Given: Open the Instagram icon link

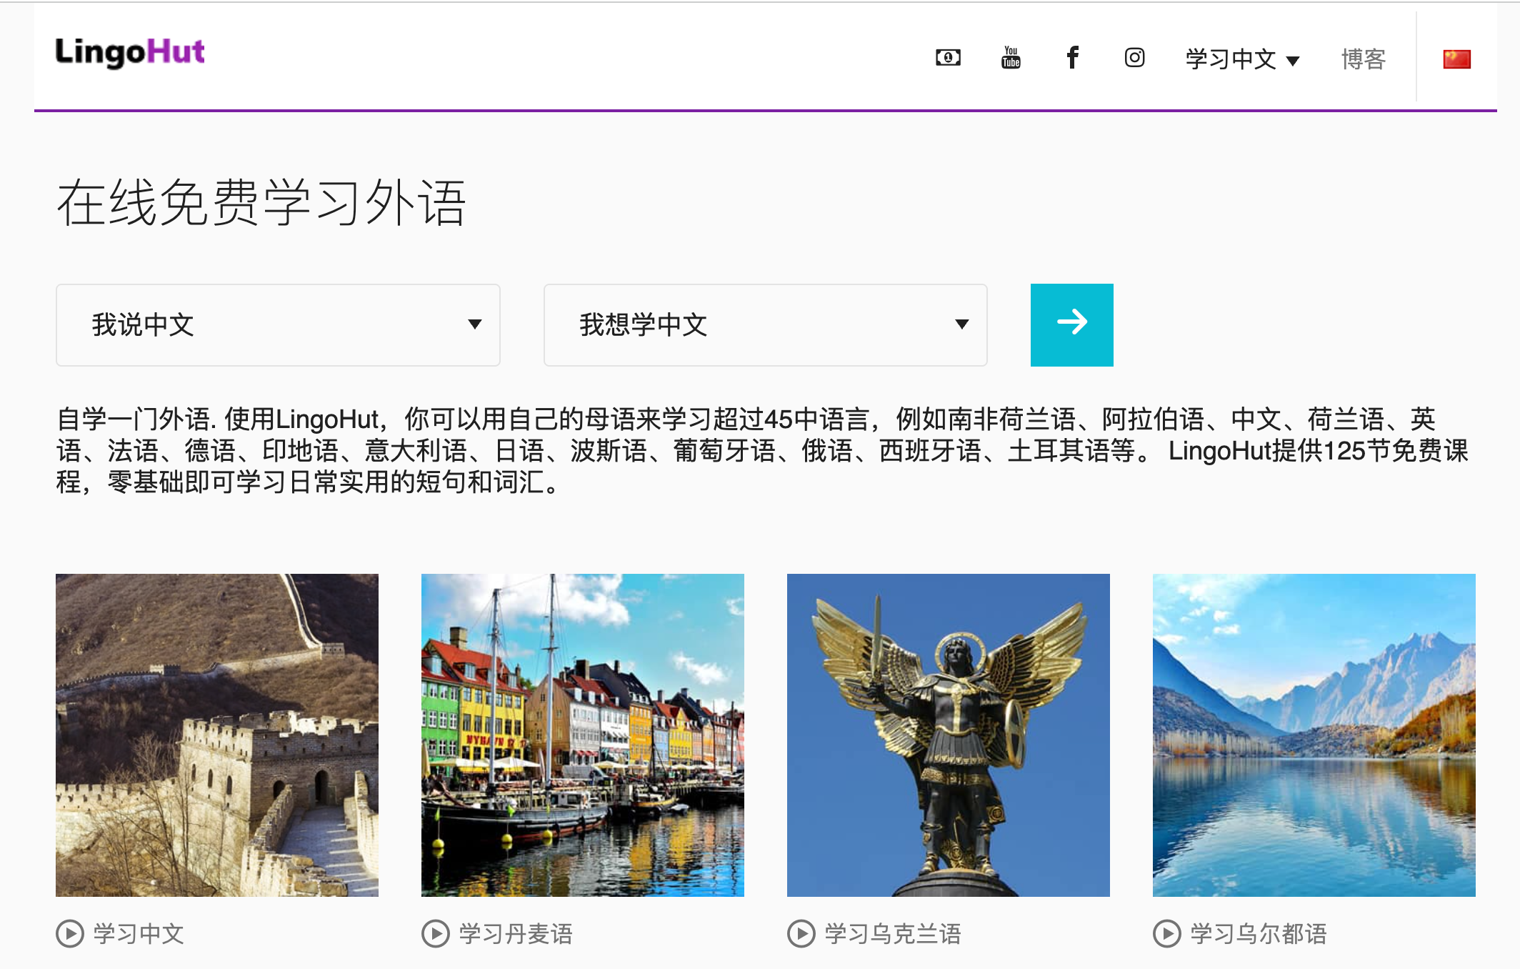Looking at the screenshot, I should click(x=1134, y=58).
